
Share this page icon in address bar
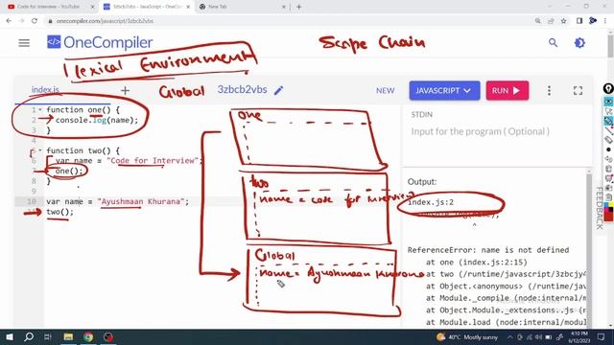(551, 21)
